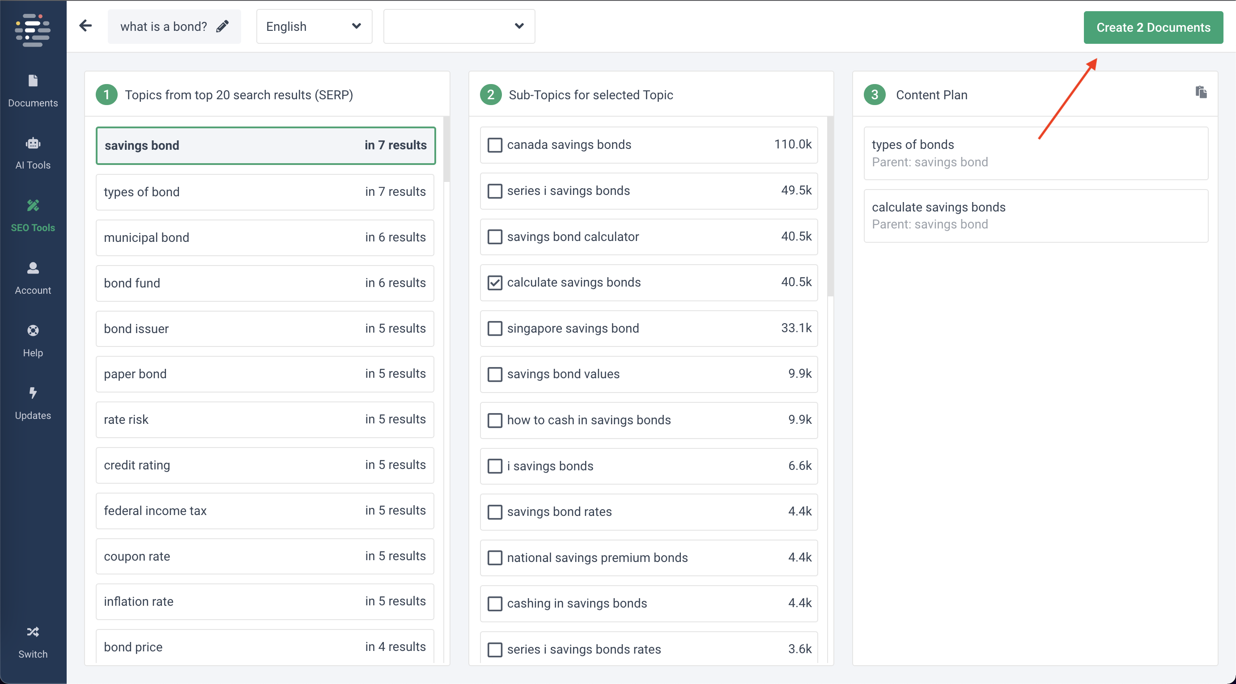Click calculate savings bonds plan card
The image size is (1236, 684).
(1036, 216)
